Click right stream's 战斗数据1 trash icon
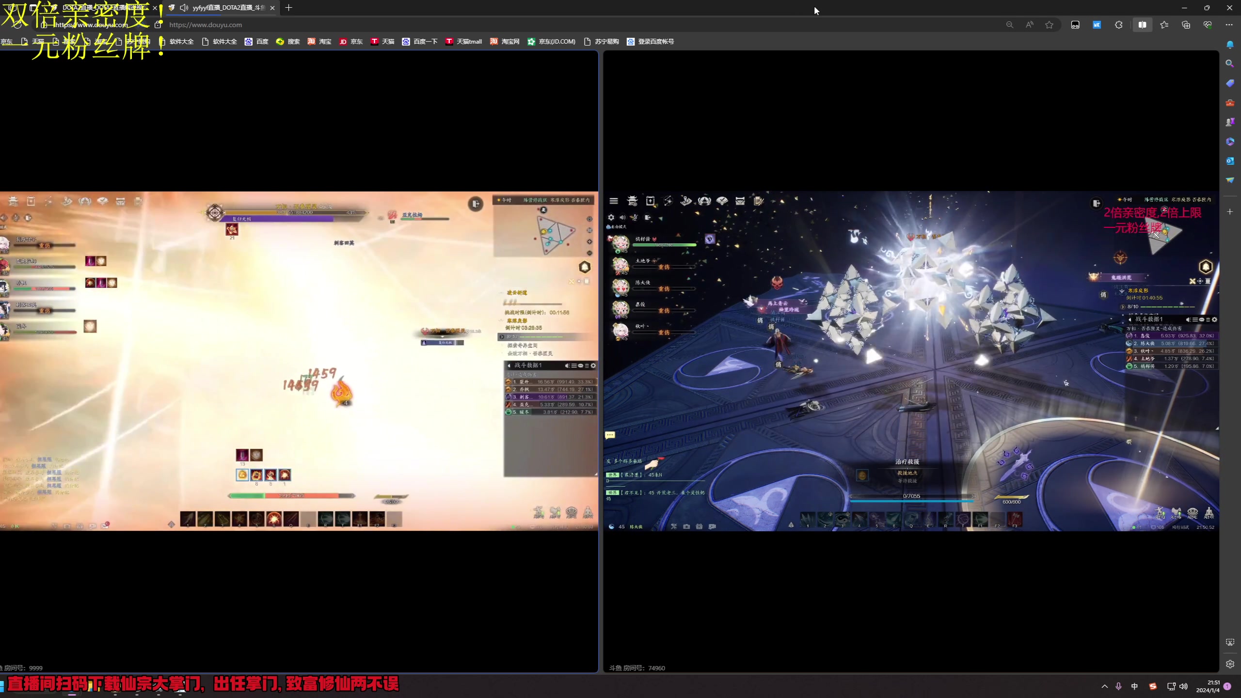The height and width of the screenshot is (698, 1241). [x=1208, y=319]
